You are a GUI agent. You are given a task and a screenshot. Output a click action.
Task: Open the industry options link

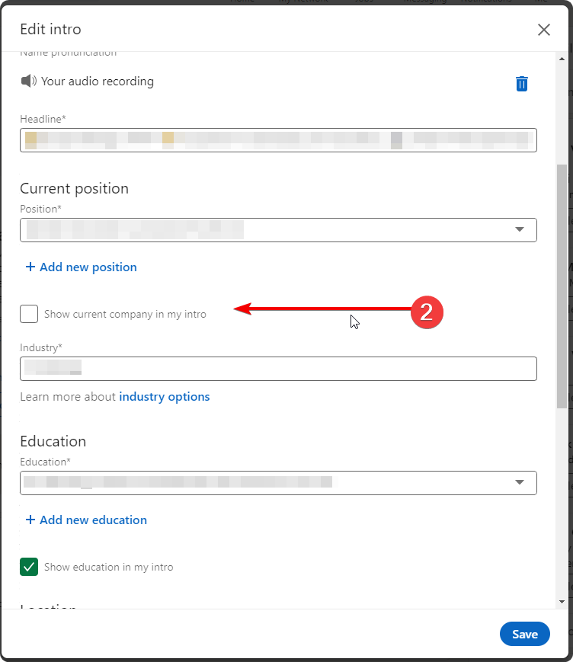click(164, 396)
